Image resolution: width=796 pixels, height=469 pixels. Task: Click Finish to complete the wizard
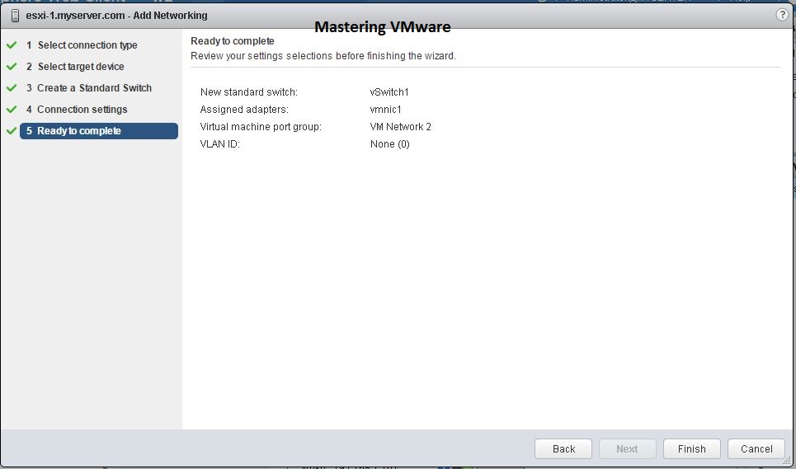pyautogui.click(x=692, y=448)
